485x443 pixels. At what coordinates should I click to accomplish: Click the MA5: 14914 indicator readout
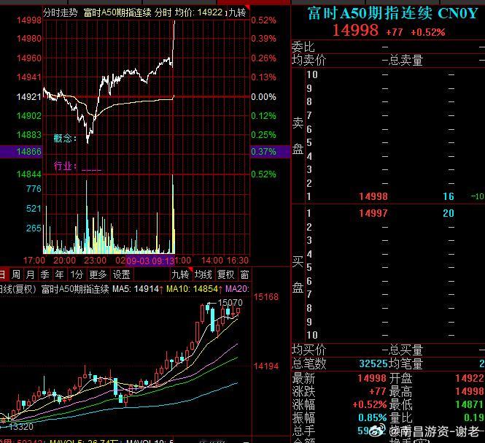[x=137, y=289]
